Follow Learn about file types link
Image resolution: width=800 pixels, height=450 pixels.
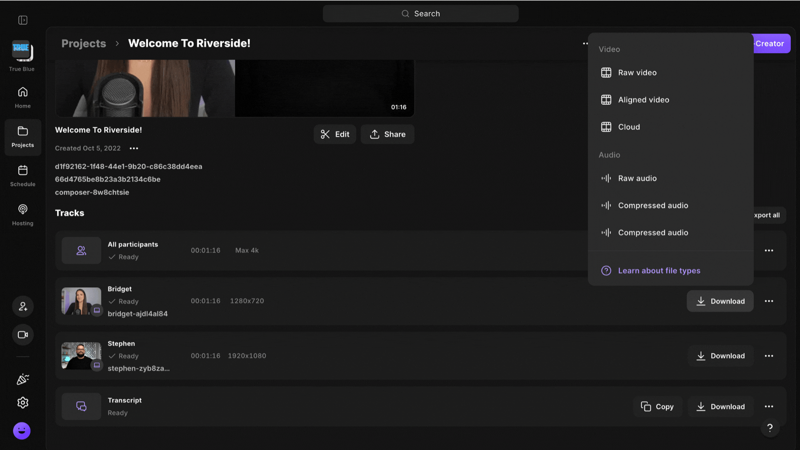(x=659, y=271)
